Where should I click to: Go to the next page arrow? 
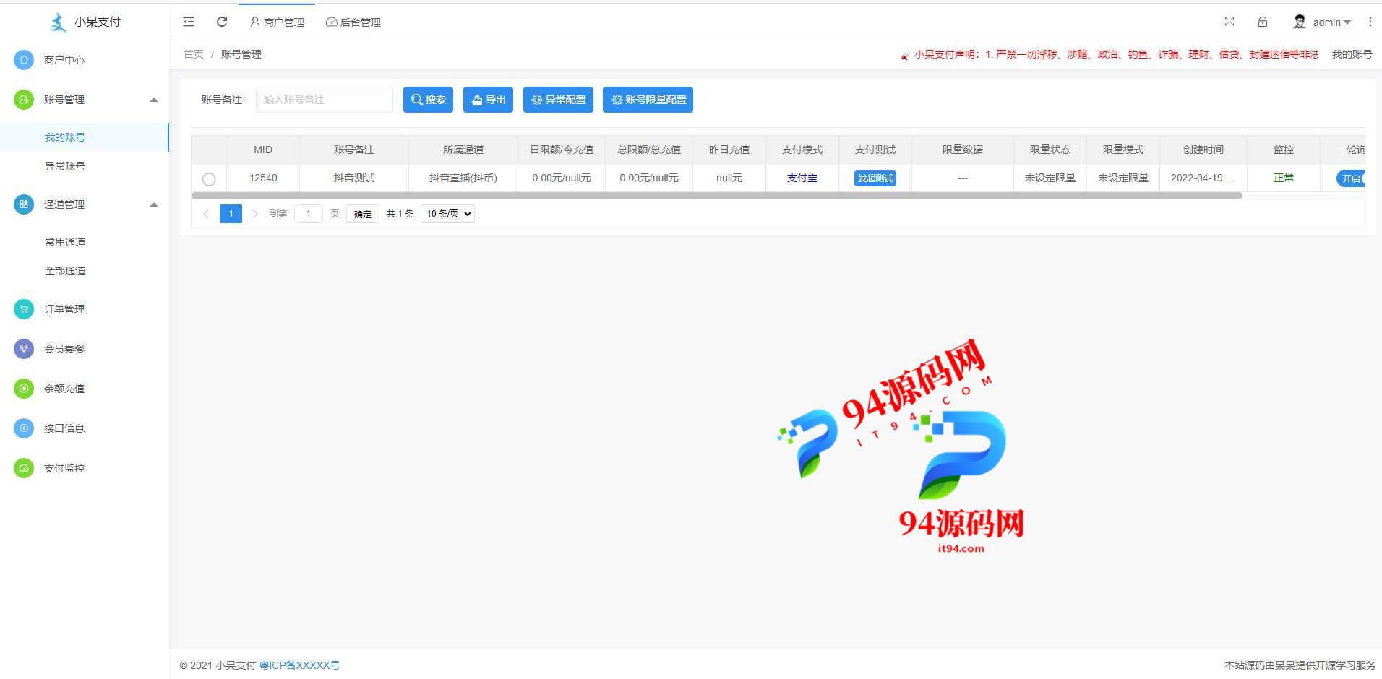pyautogui.click(x=255, y=214)
